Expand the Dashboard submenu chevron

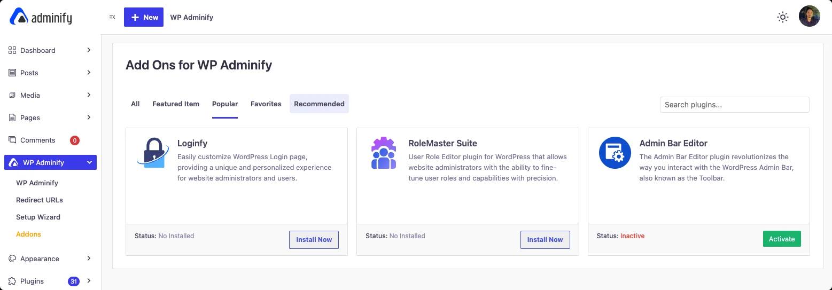89,50
